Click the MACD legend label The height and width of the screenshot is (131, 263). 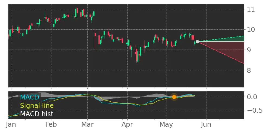(x=30, y=97)
